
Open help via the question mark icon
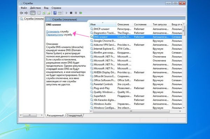(x=55, y=13)
